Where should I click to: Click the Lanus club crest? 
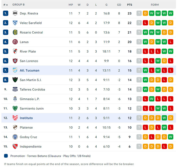click(x=15, y=42)
